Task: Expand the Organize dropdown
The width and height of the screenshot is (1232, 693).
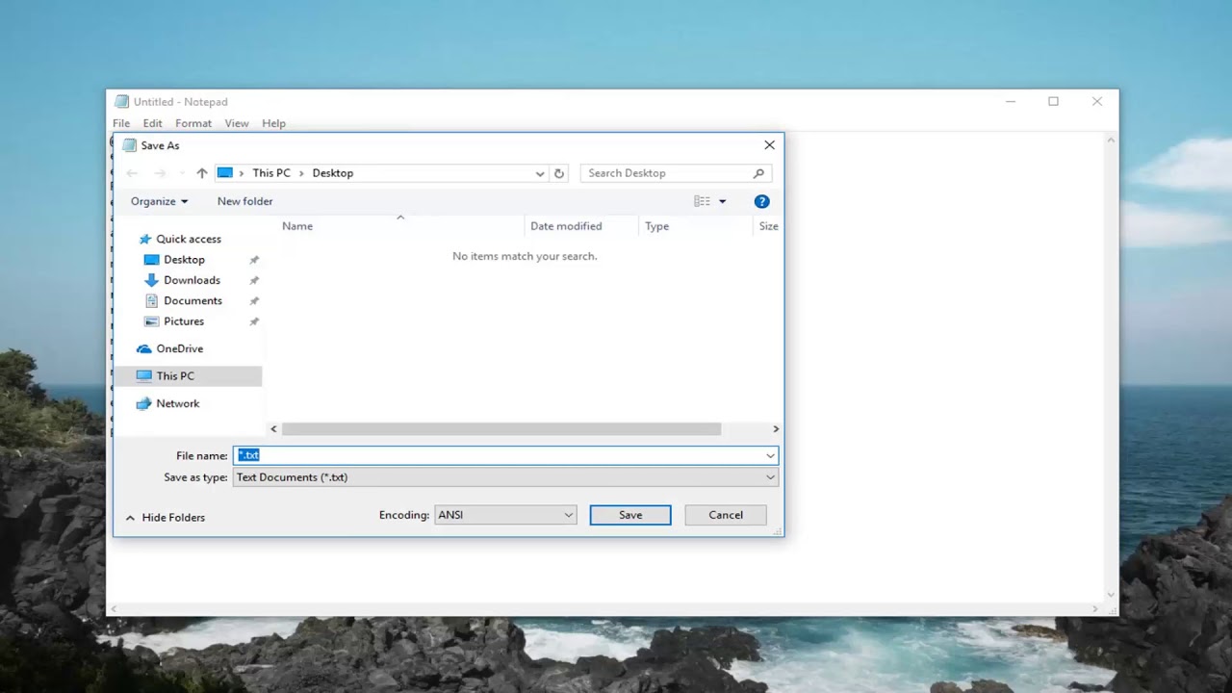Action: point(159,201)
